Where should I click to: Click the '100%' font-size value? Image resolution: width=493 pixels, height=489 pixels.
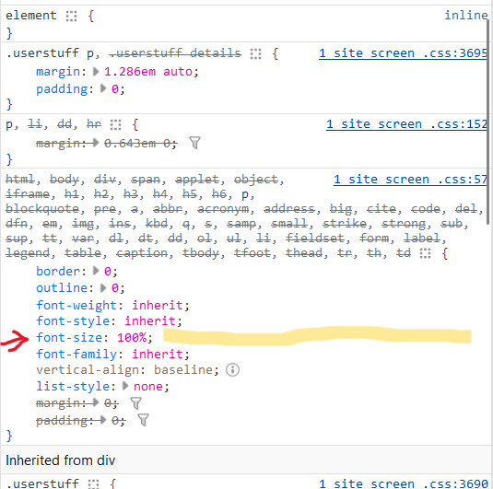[x=132, y=338]
